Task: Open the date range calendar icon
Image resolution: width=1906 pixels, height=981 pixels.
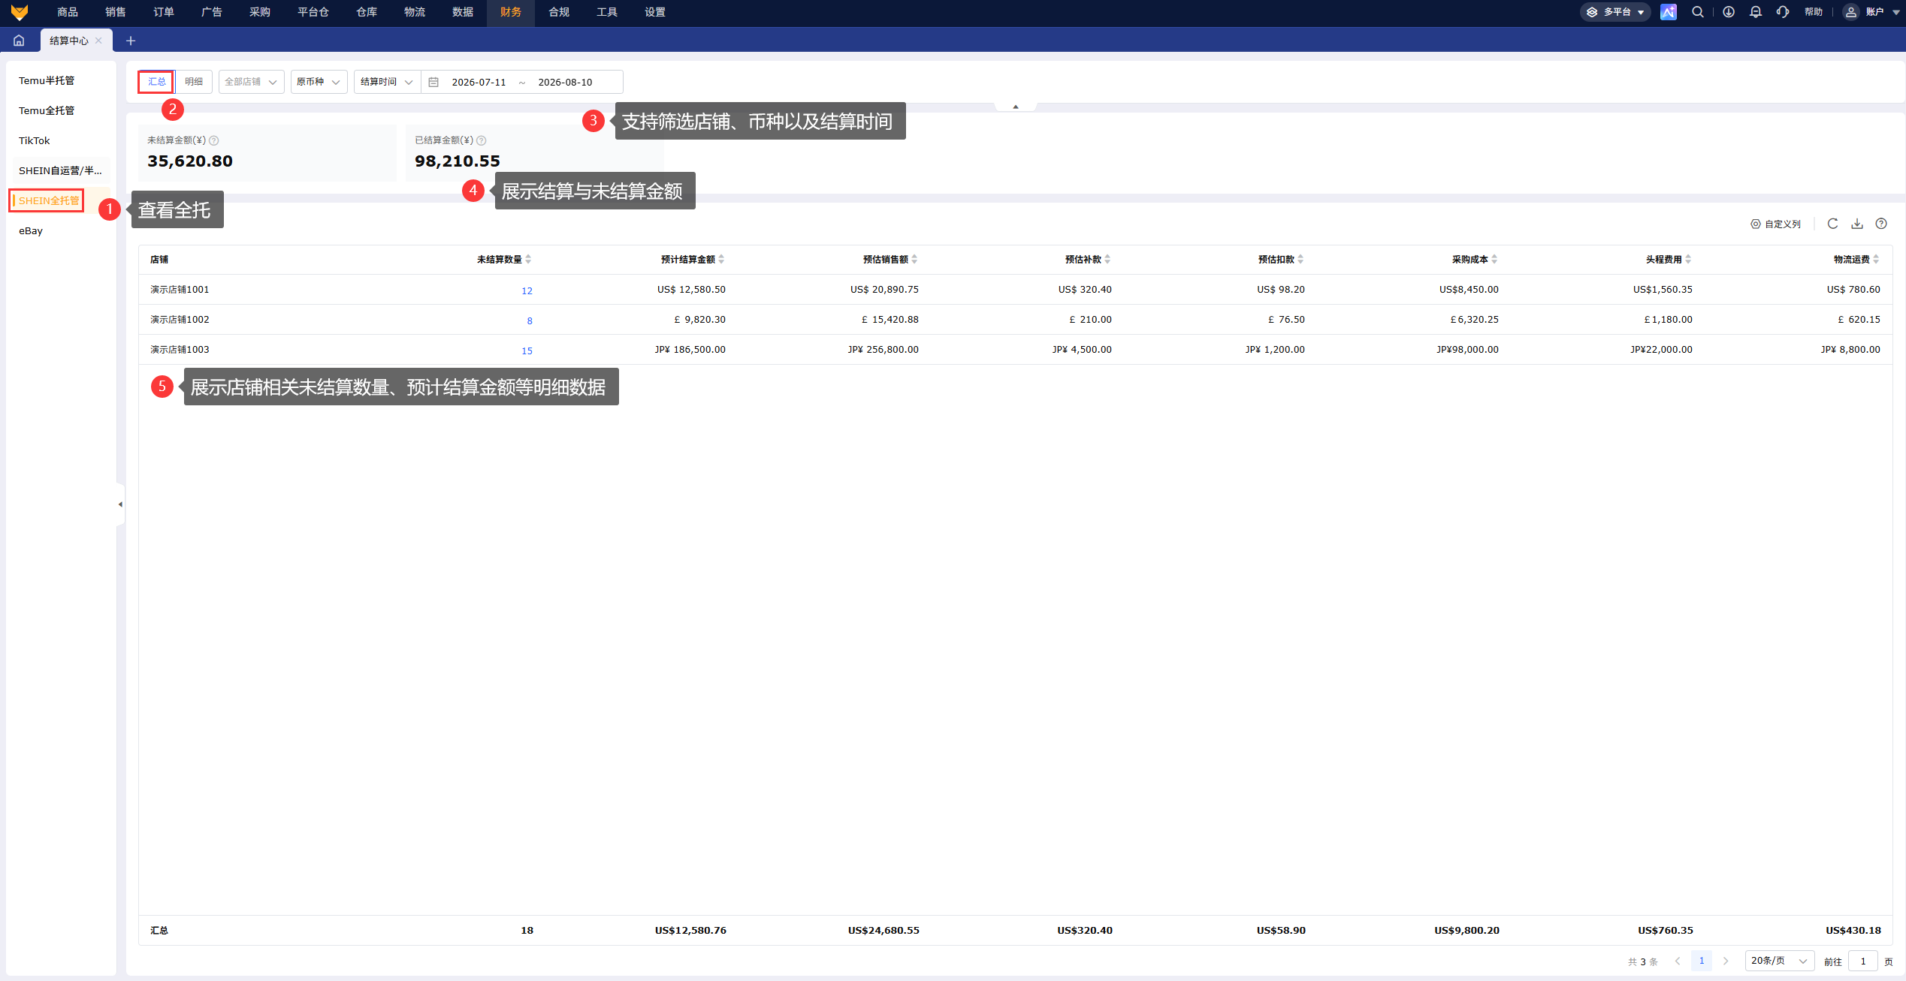Action: click(x=433, y=82)
